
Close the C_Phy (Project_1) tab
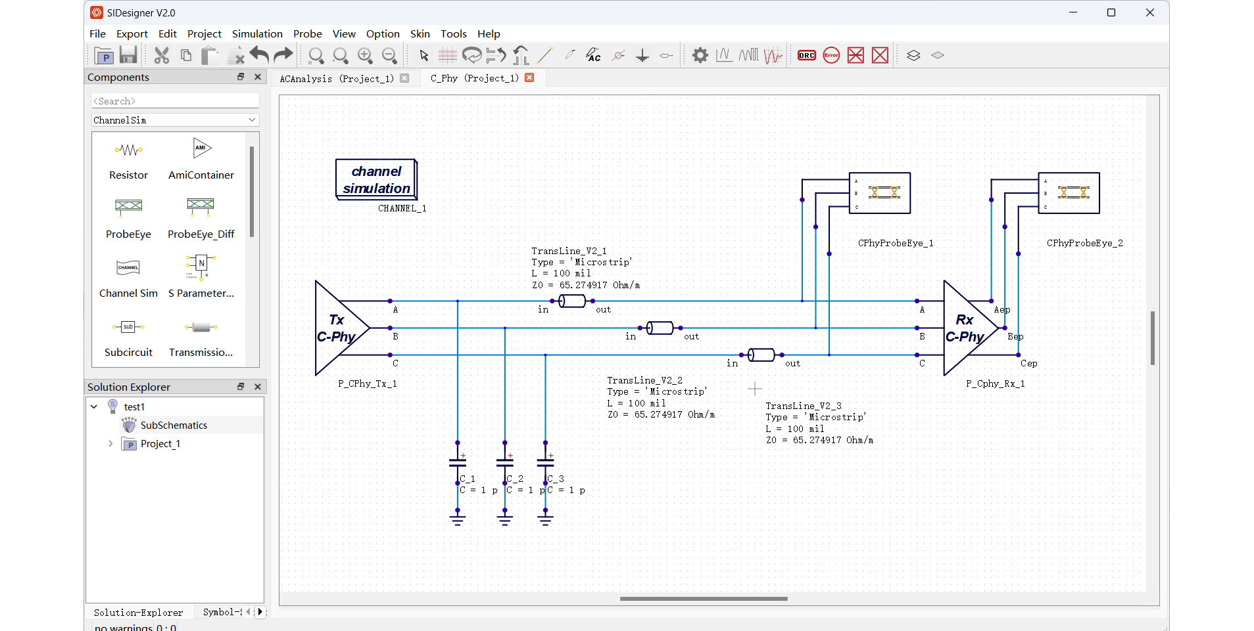pos(529,77)
